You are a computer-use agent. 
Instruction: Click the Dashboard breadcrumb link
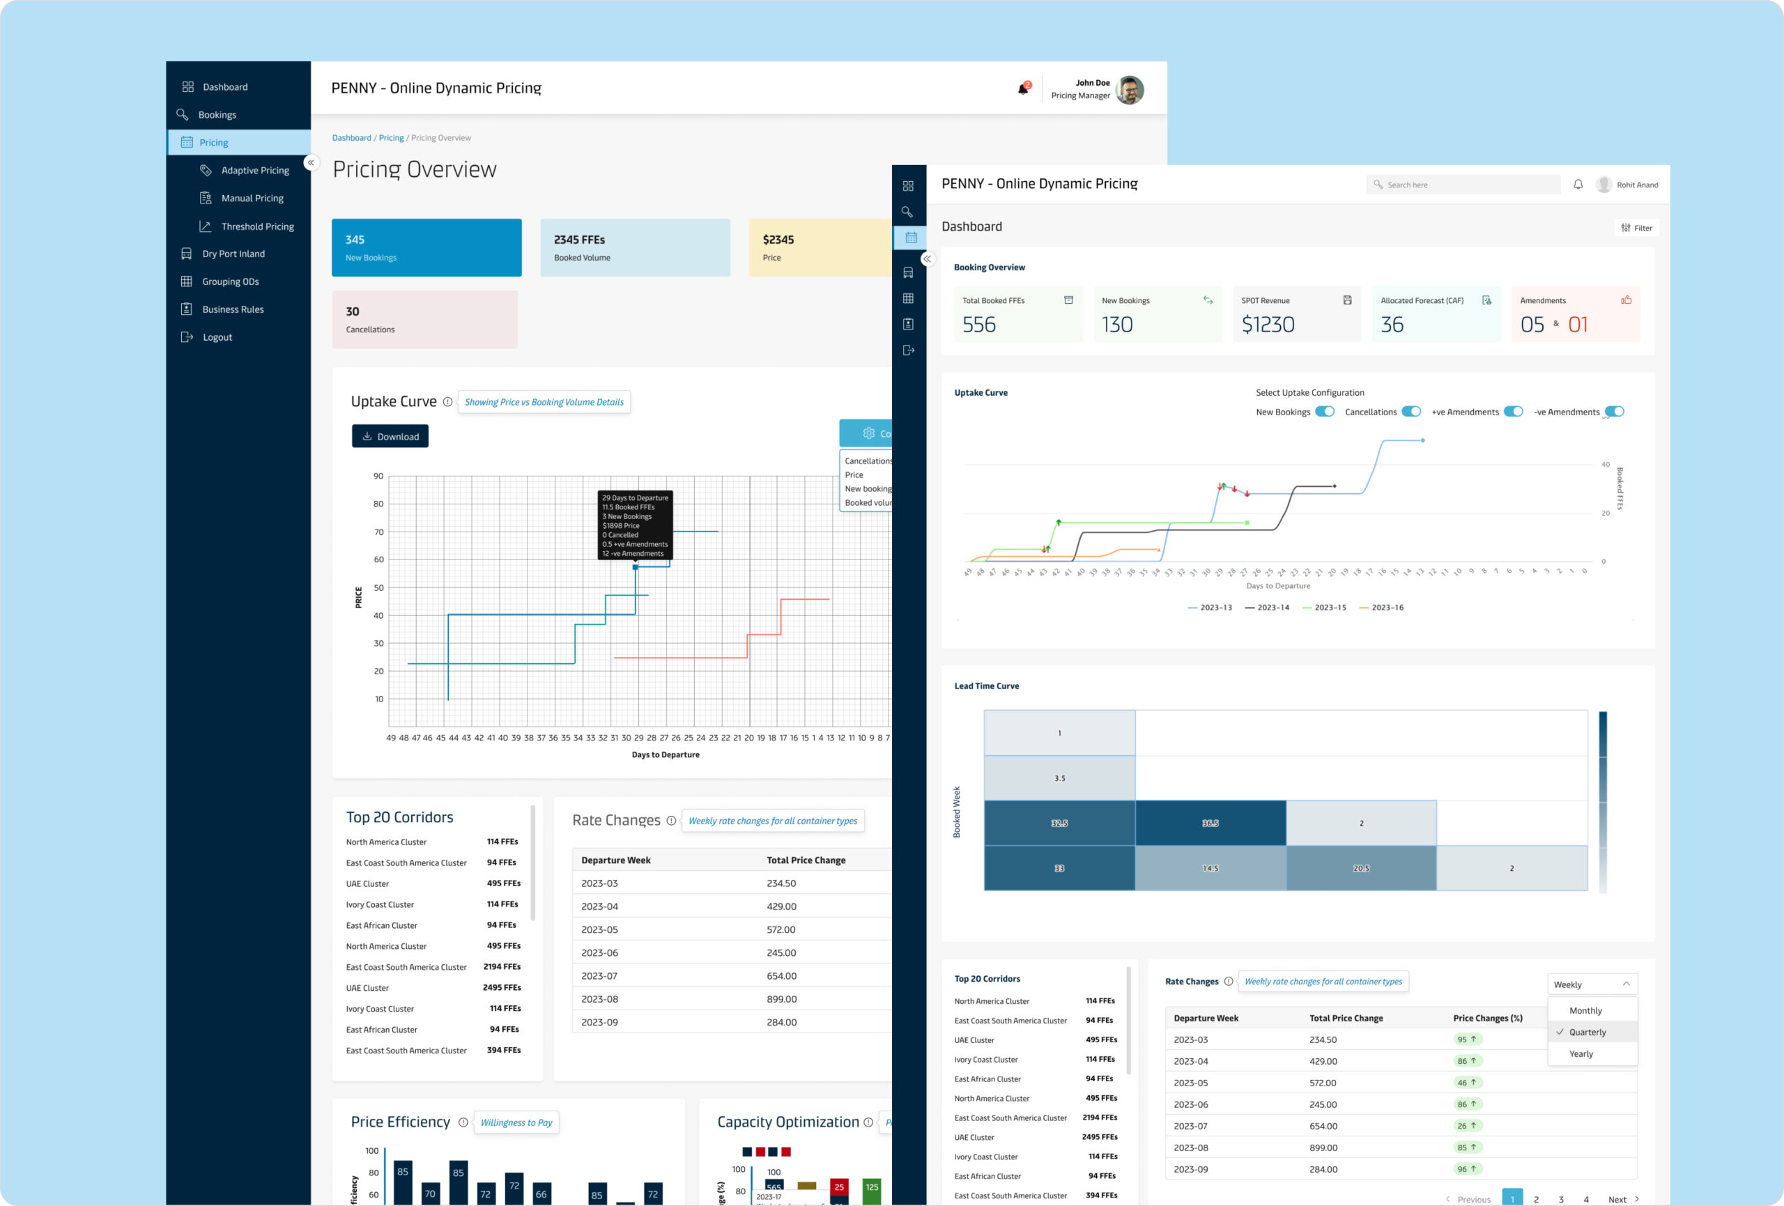tap(351, 138)
